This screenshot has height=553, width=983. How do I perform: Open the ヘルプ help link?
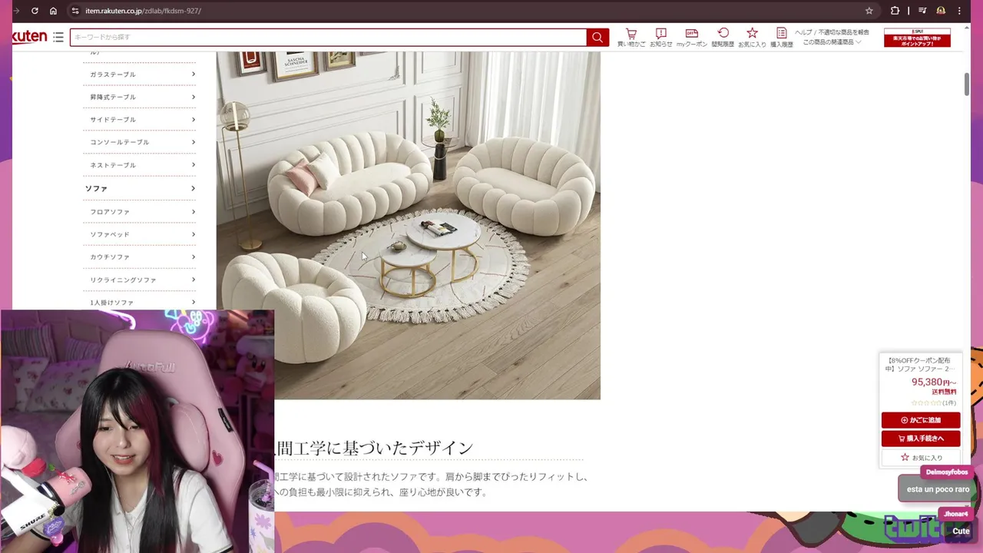click(803, 32)
